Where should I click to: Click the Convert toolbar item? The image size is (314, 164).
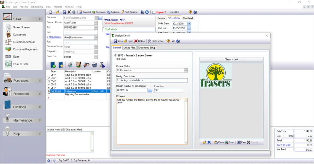coord(85,12)
